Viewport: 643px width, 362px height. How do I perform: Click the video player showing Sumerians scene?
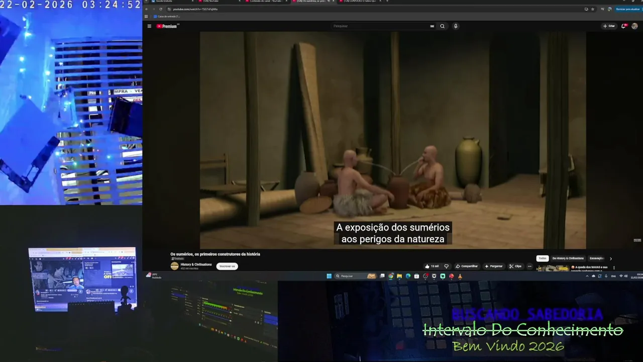393,140
